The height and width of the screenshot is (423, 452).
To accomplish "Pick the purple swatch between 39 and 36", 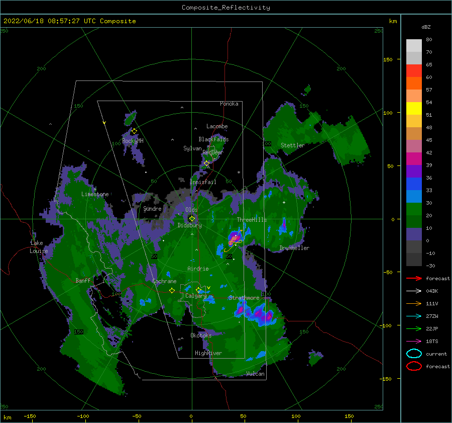I will click(414, 171).
